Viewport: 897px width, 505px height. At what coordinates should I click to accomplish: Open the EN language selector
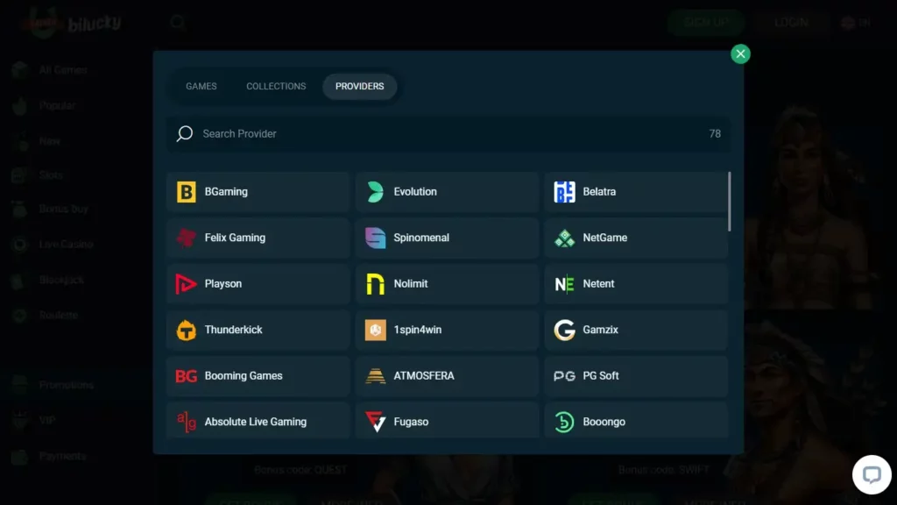(x=857, y=23)
